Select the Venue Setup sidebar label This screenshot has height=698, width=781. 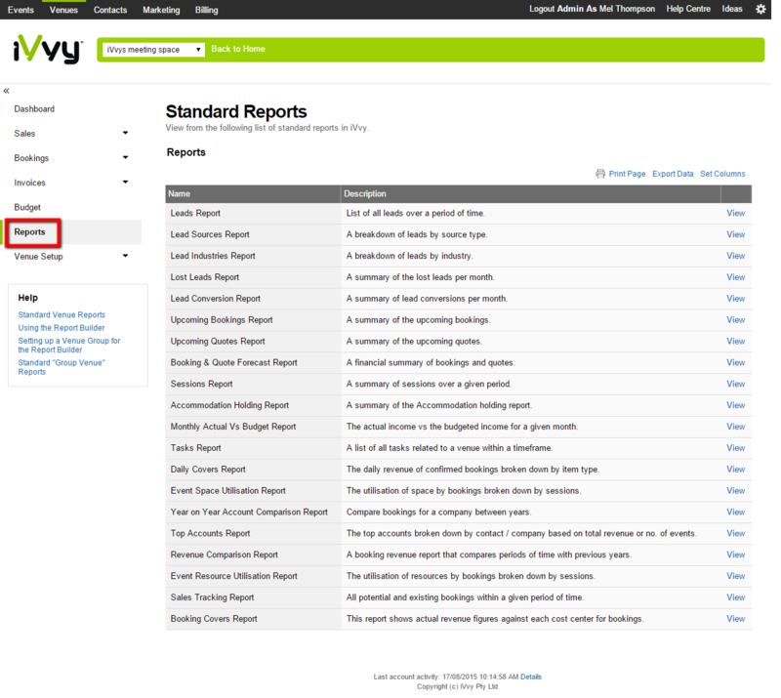point(38,257)
